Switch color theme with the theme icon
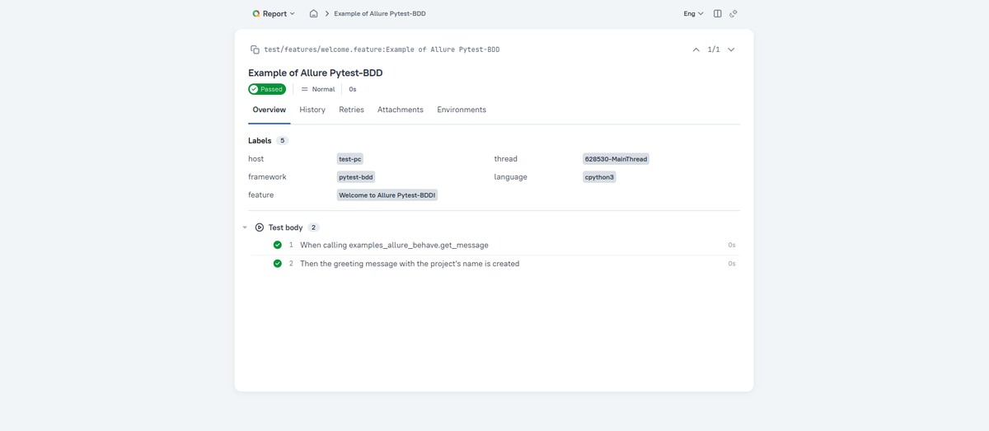The height and width of the screenshot is (431, 989). (734, 14)
